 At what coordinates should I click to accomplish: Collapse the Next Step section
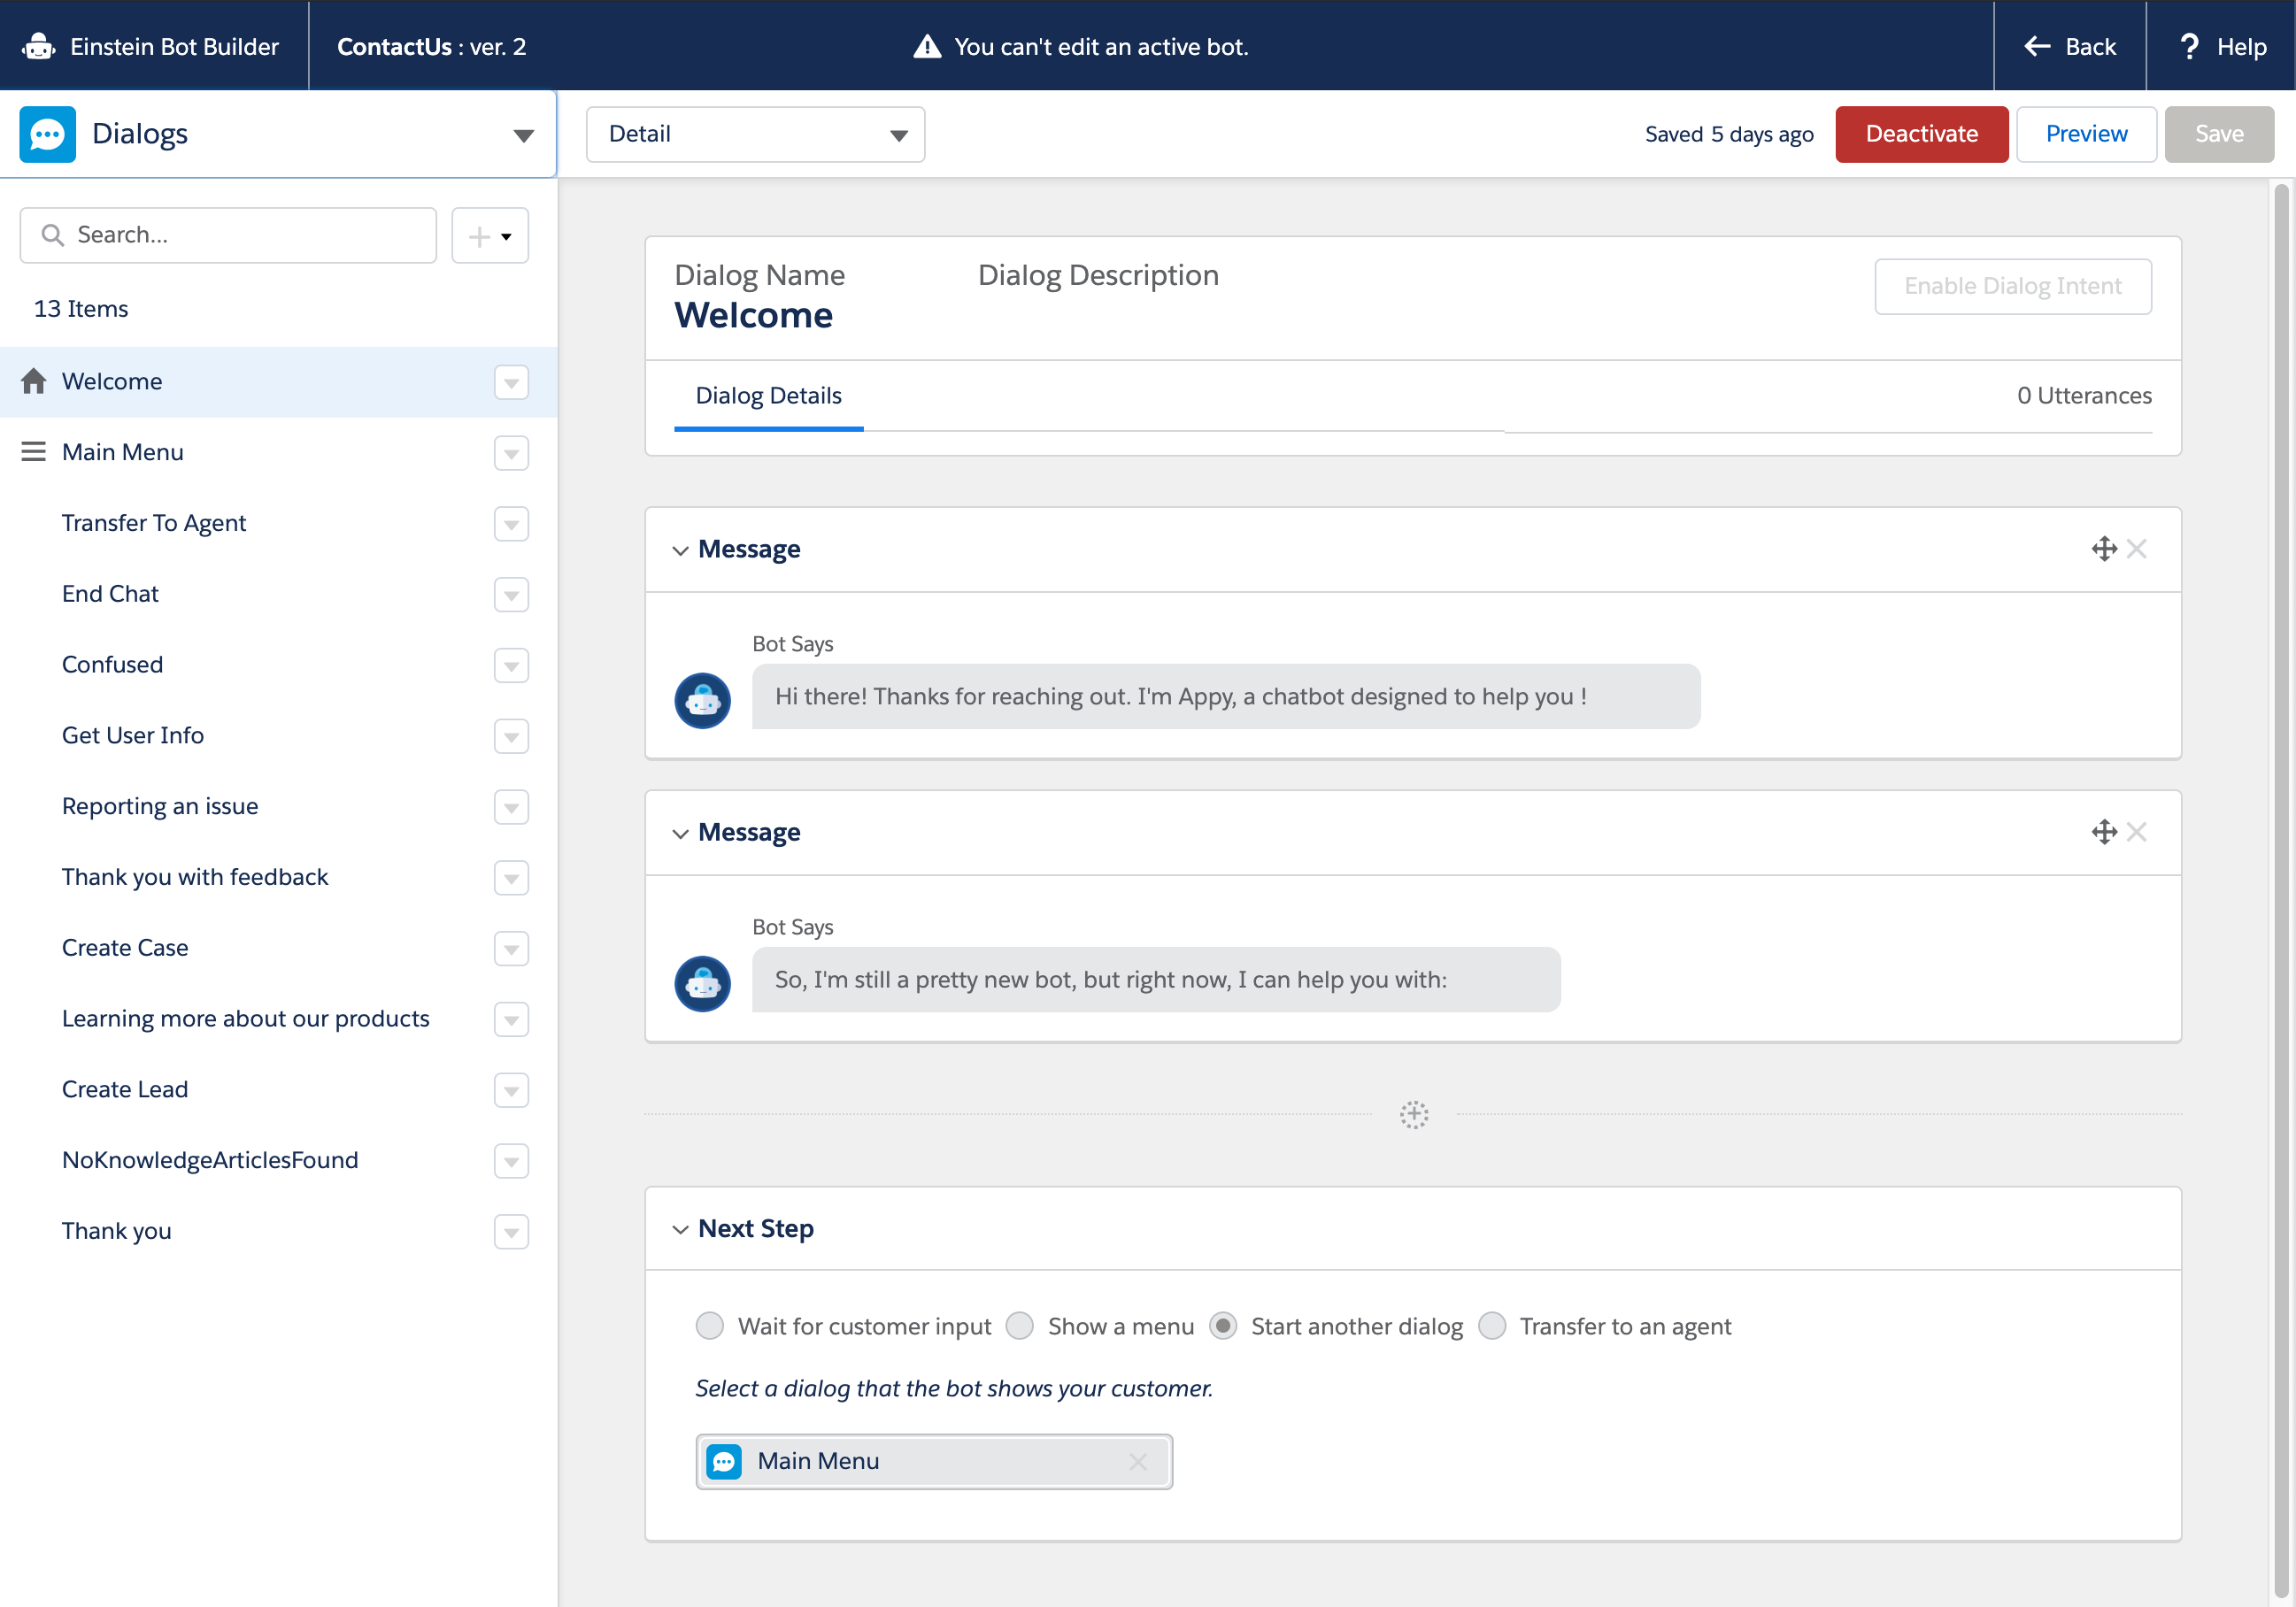pos(680,1229)
